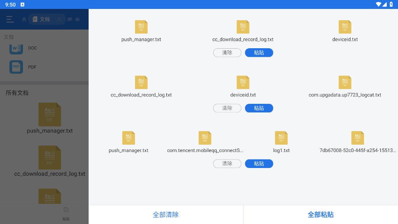Click the 清除 button under push_manager.txt group

(x=227, y=52)
